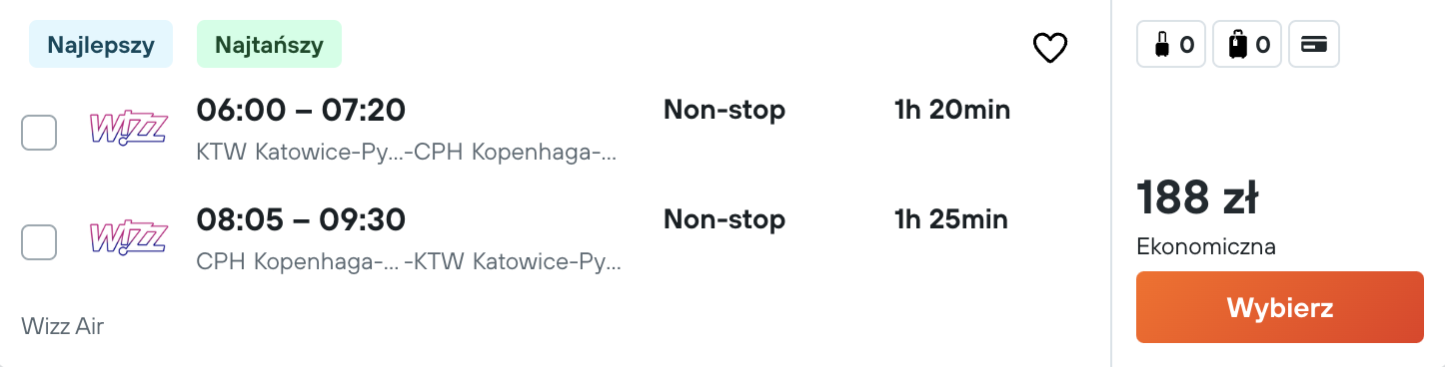Save flight with the heart icon
The height and width of the screenshot is (367, 1445).
1050,48
